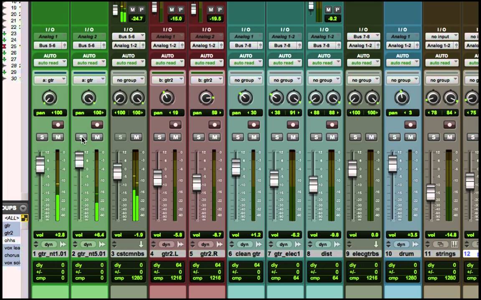This screenshot has height=300, width=481.
Task: Mute the gtr_nt5.01 track
Action: click(x=97, y=137)
